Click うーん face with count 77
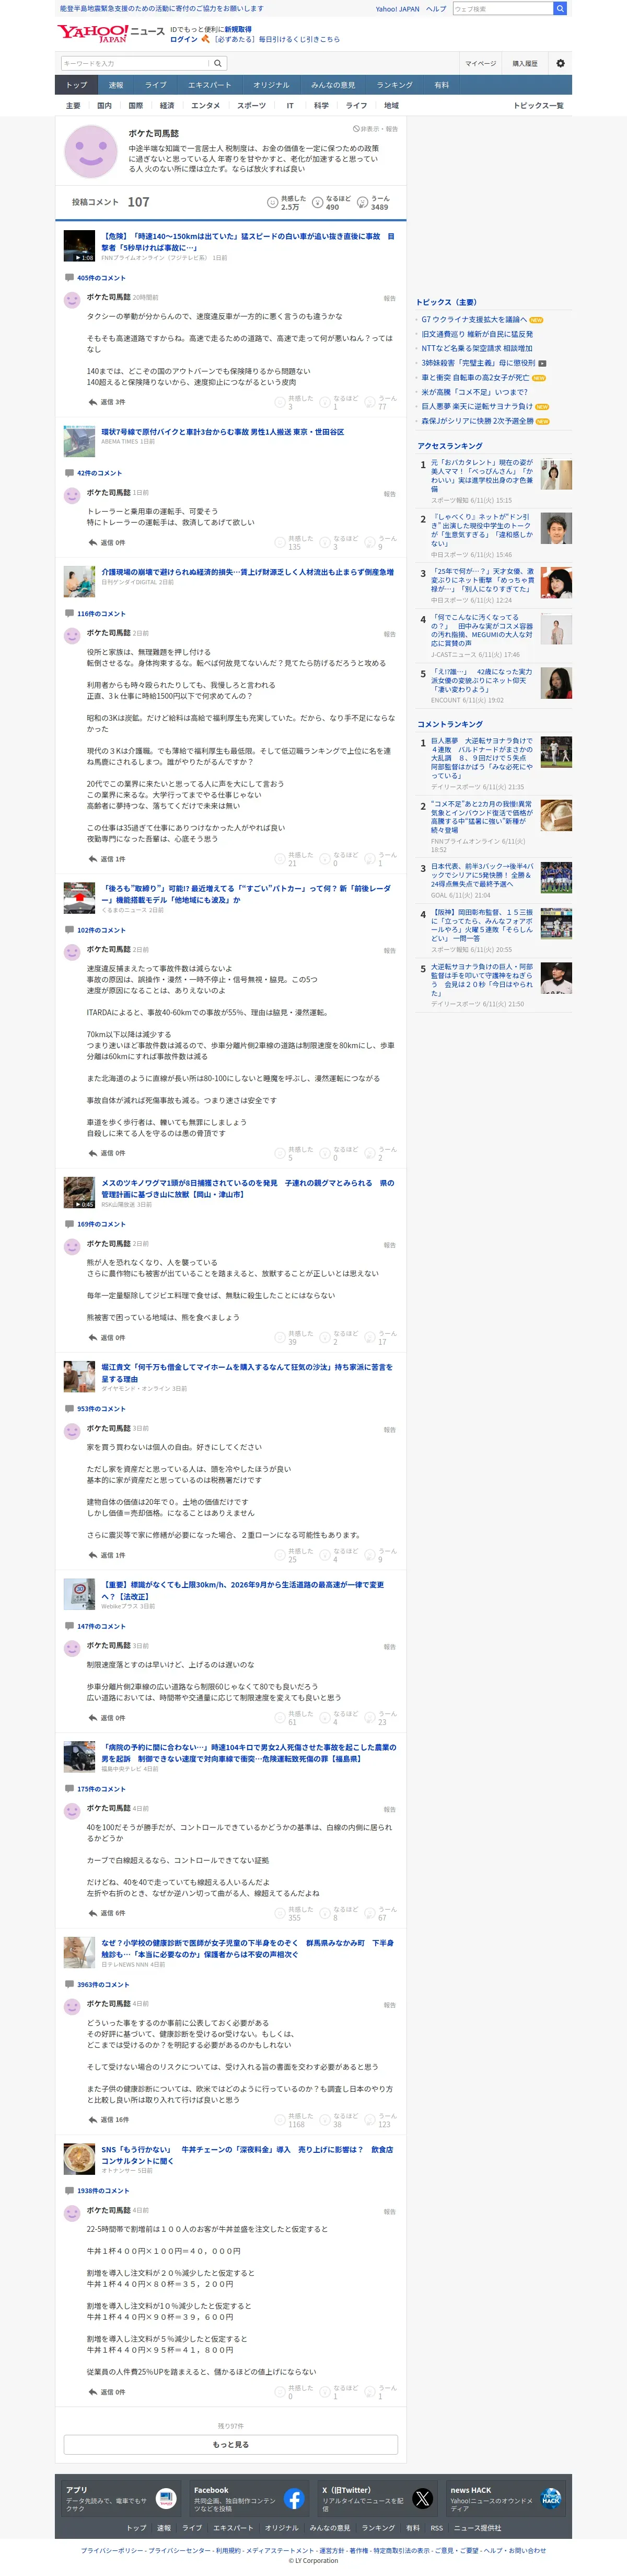Screen dimensions: 627x2576 point(370,402)
